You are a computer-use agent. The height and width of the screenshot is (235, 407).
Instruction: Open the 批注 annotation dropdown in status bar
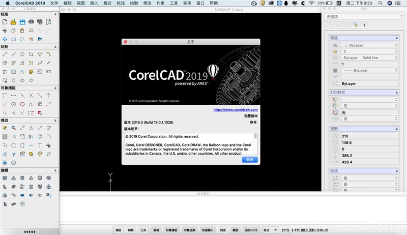270,230
